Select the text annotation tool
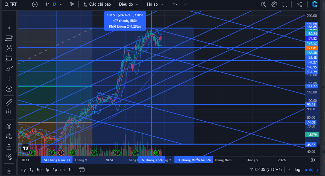The image size is (325, 176). click(9, 79)
